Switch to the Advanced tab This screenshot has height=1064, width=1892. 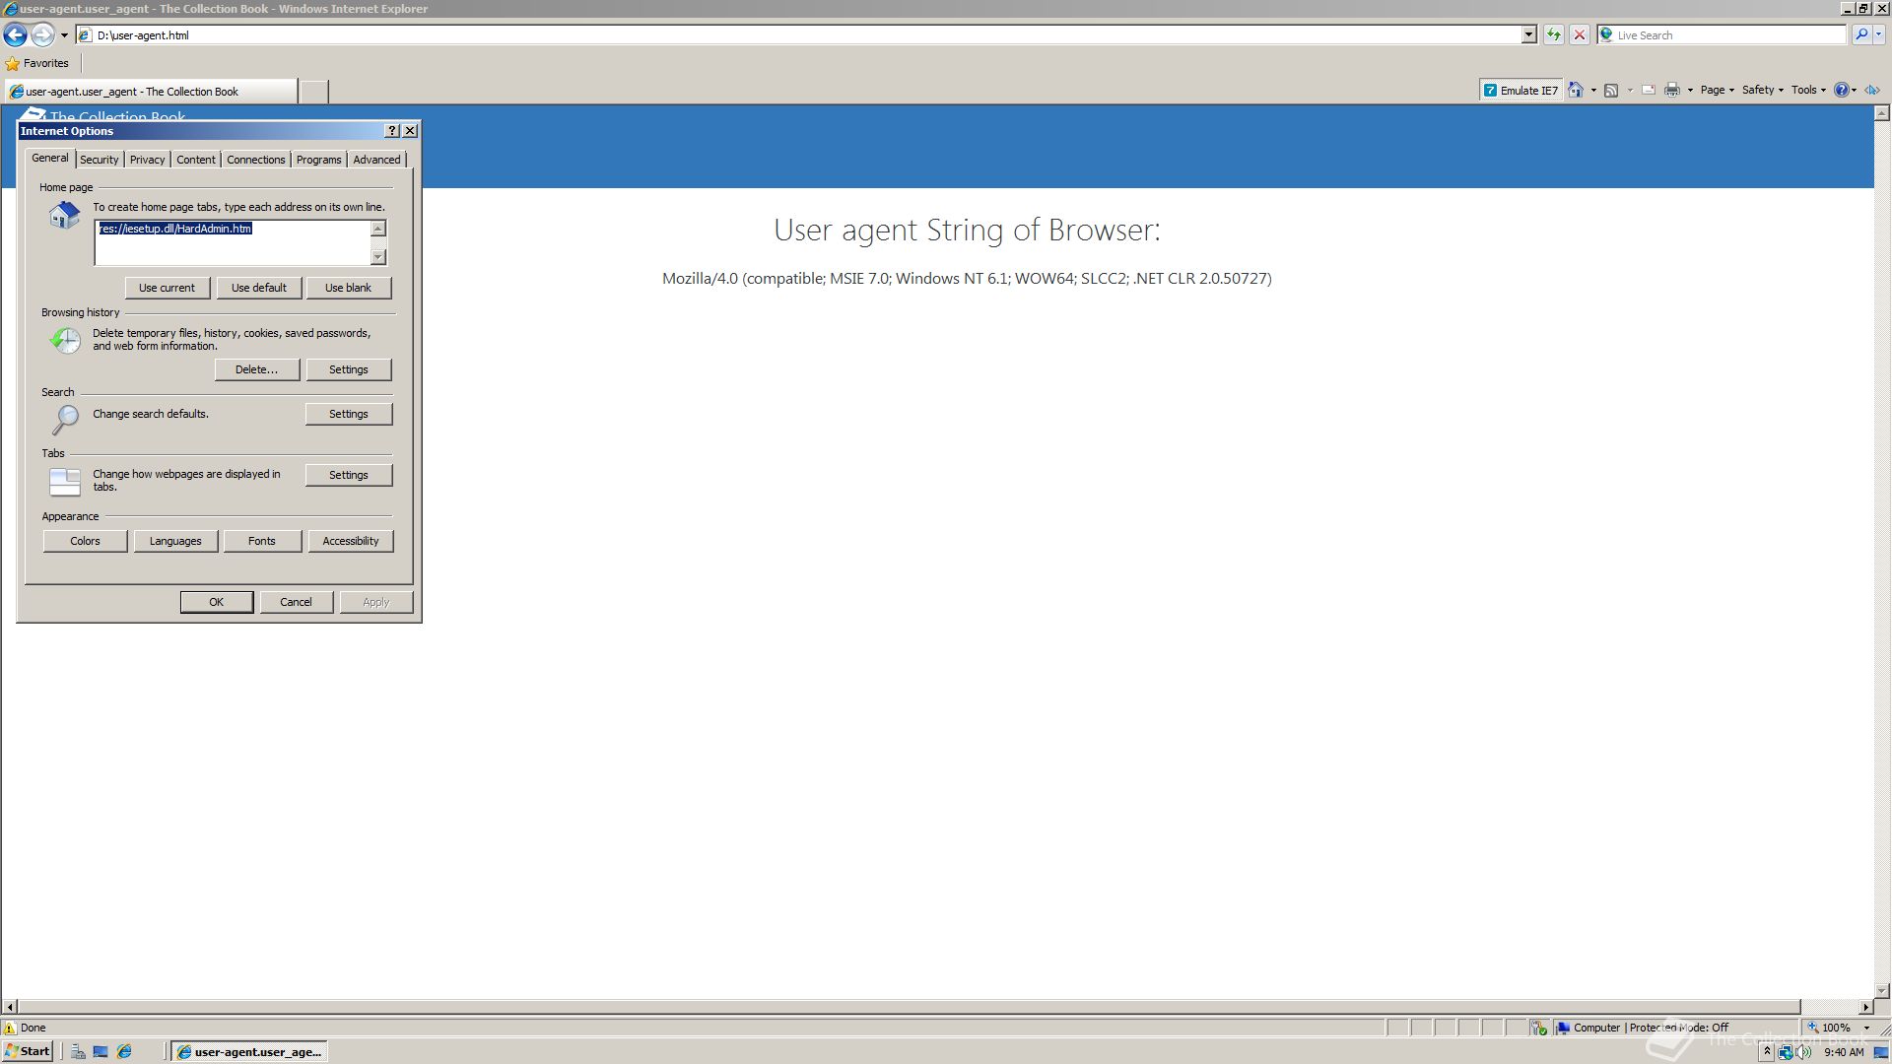pyautogui.click(x=376, y=160)
